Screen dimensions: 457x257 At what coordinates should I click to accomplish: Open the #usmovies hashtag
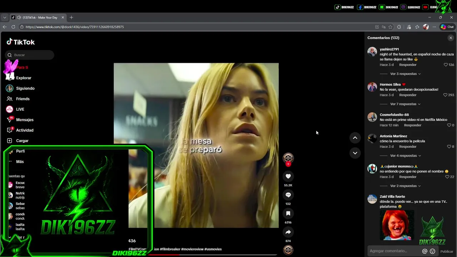point(213,249)
